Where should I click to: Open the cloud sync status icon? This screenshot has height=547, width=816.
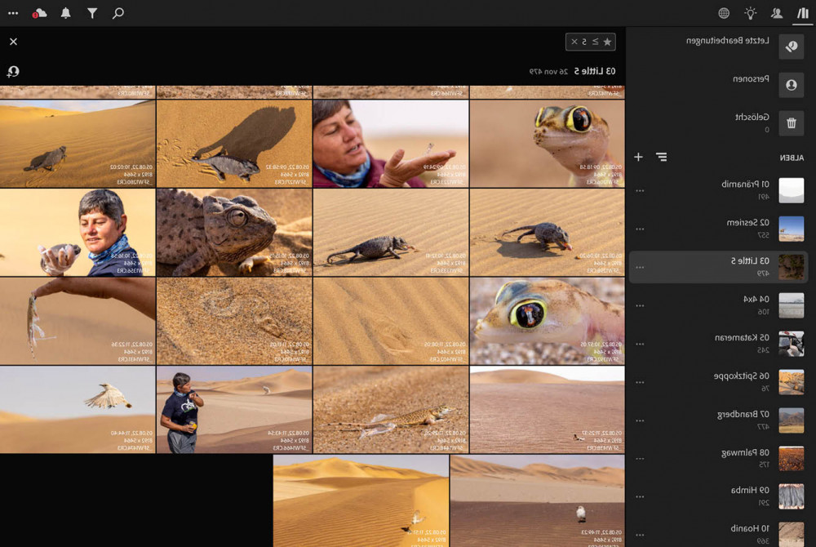39,13
